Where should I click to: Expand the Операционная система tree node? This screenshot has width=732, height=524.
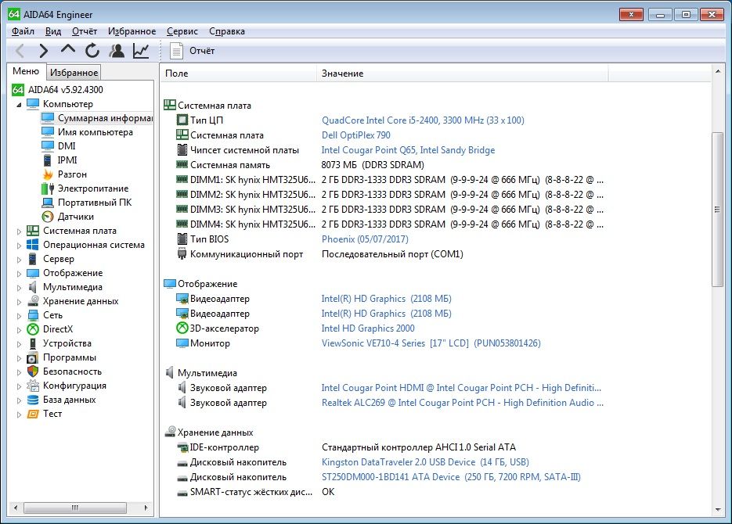pyautogui.click(x=19, y=246)
